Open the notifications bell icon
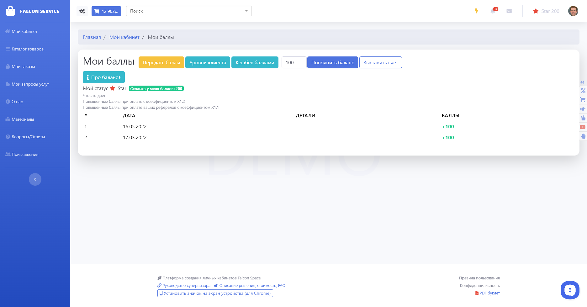 point(493,11)
